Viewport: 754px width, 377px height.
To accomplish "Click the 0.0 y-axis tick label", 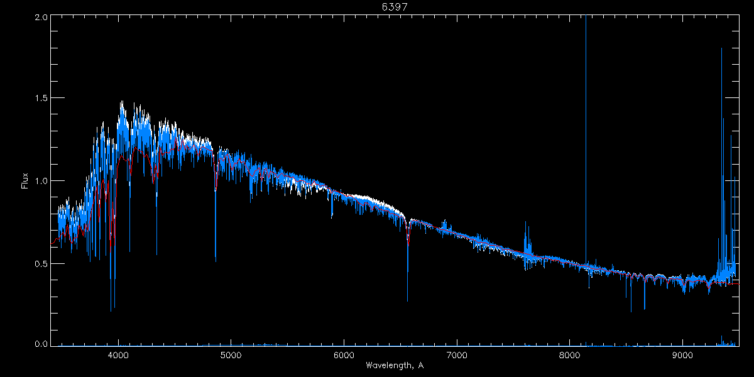I will 41,344.
